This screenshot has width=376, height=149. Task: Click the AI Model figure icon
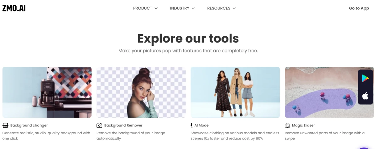pos(192,125)
